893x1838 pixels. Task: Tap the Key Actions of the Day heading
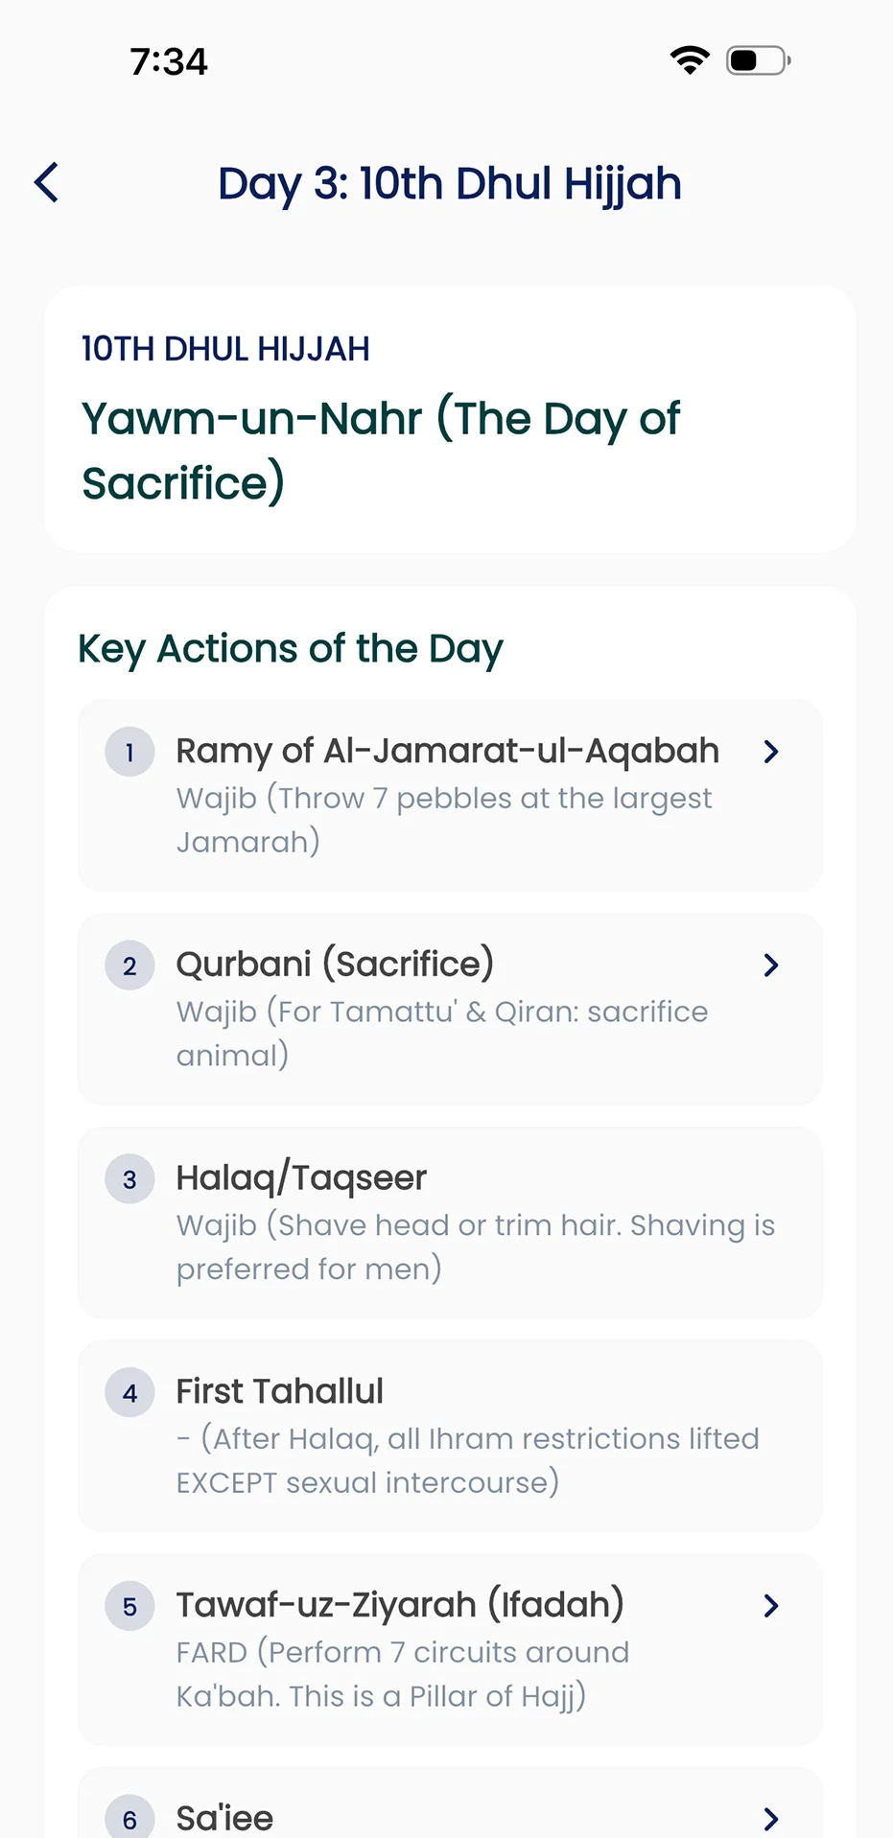point(290,649)
